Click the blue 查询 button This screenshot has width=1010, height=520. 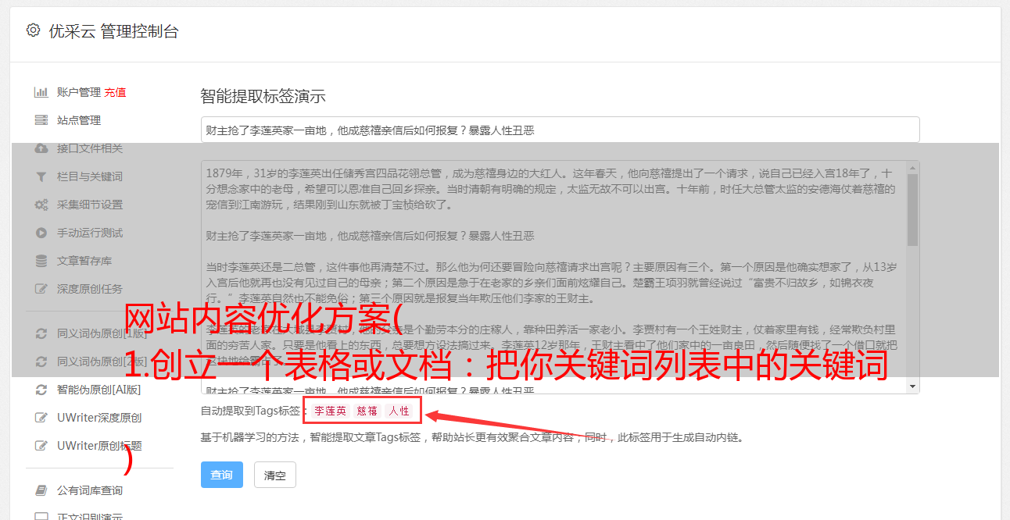pos(222,475)
